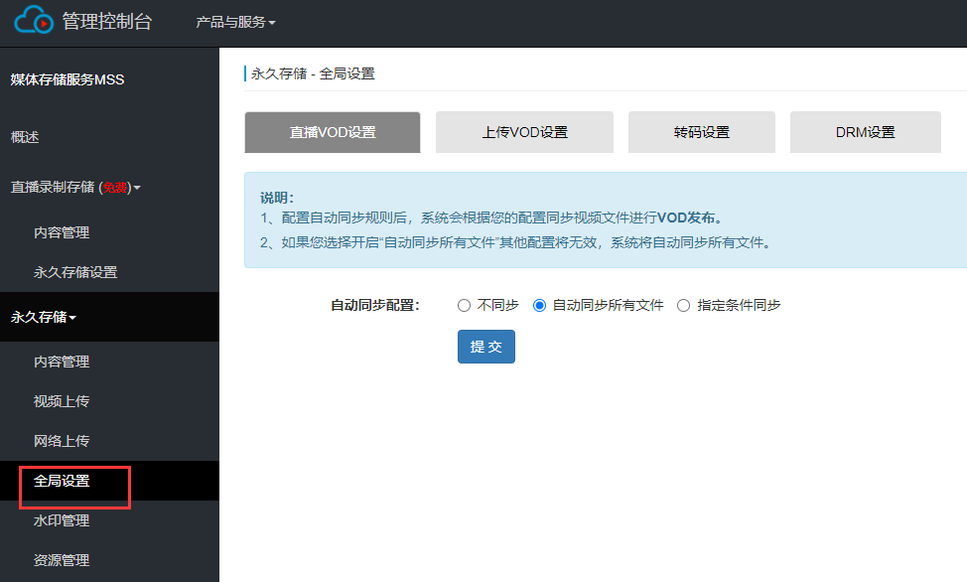Image resolution: width=967 pixels, height=582 pixels.
Task: Open 水印管理 in the sidebar
Action: [x=62, y=520]
